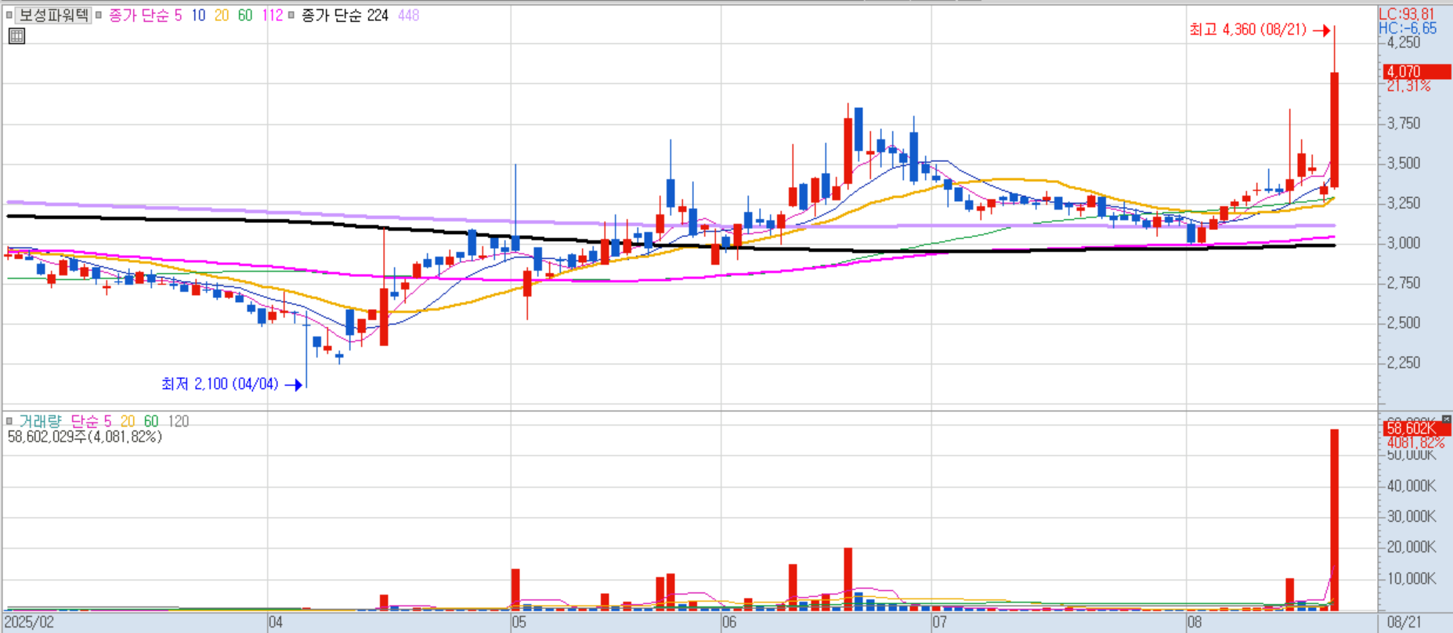Click the 3,000 price axis label
Viewport: 1453px width, 633px height.
coord(1404,243)
